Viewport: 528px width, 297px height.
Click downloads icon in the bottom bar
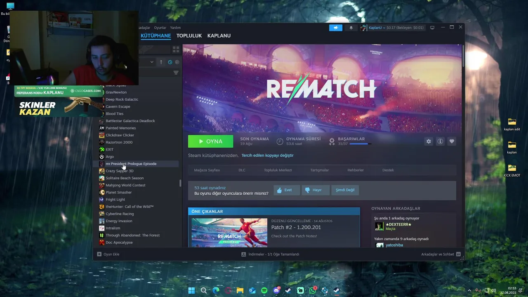tap(244, 254)
